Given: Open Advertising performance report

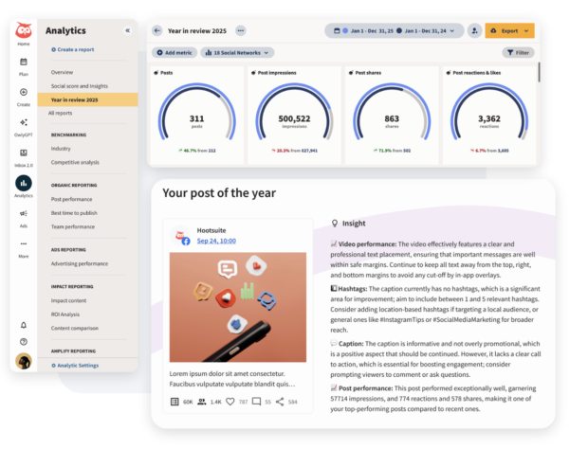Looking at the screenshot, I should pos(80,263).
